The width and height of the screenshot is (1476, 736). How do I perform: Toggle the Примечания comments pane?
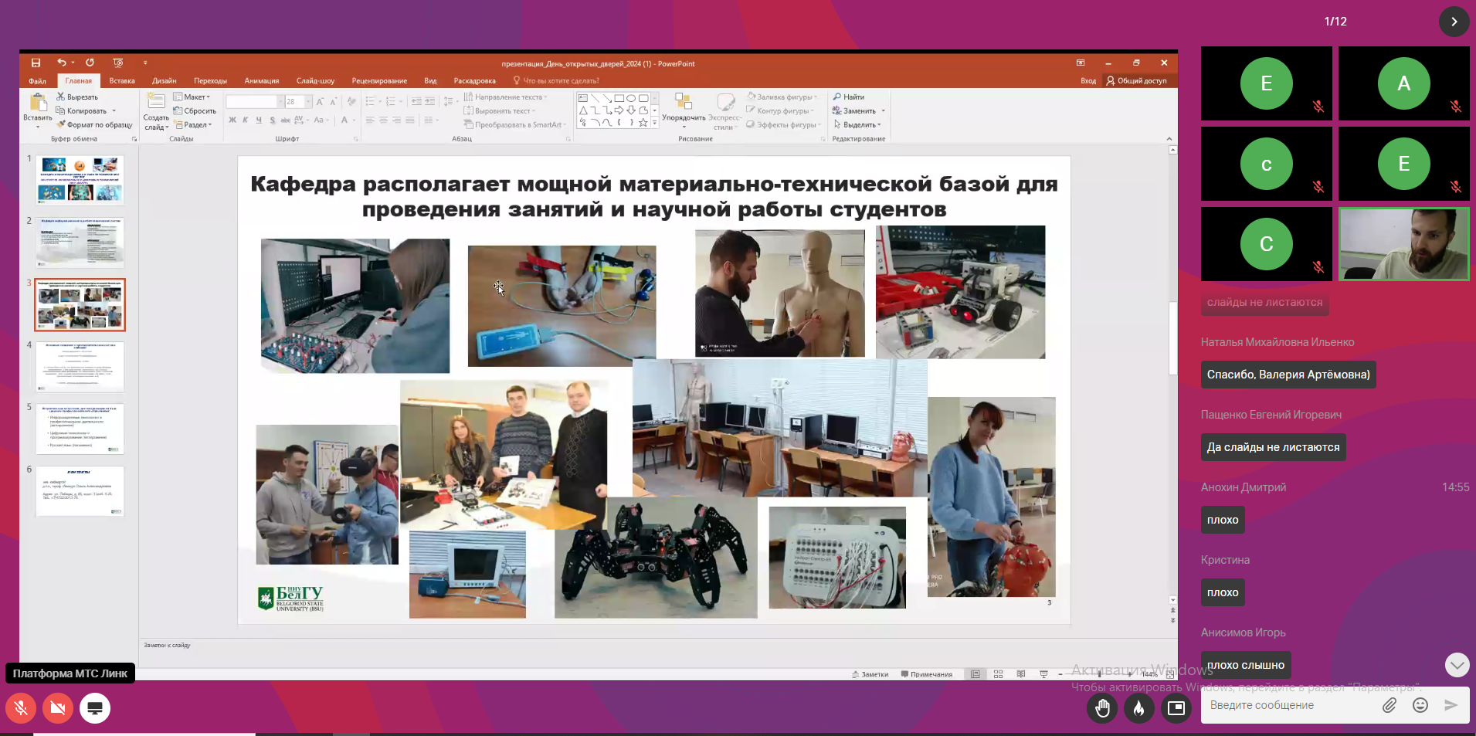point(927,674)
